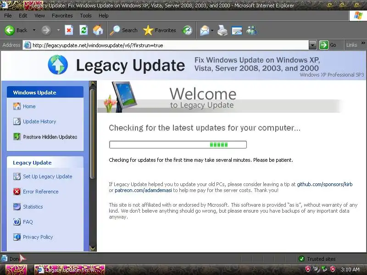Click the Edit page toolbar icon
The width and height of the screenshot is (367, 275).
237,30
